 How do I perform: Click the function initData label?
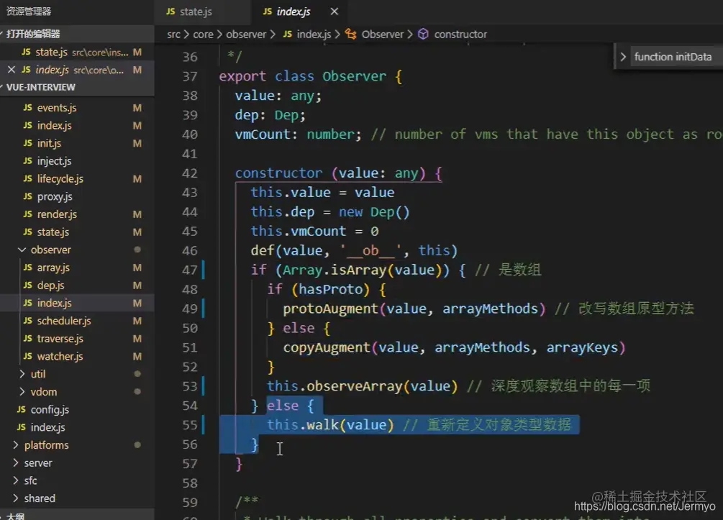673,57
